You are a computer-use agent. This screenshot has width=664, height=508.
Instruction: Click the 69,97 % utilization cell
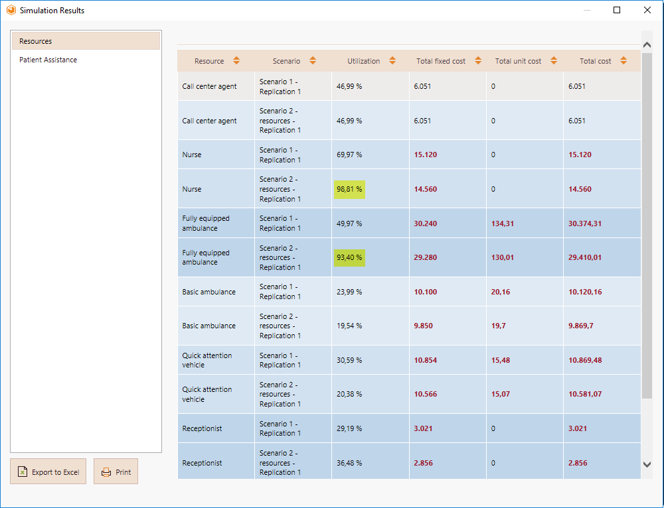click(349, 155)
